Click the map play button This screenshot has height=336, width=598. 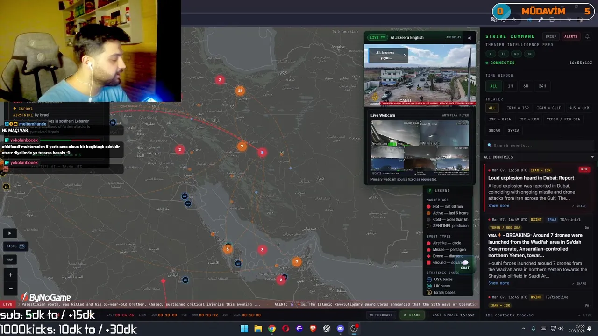click(x=9, y=233)
